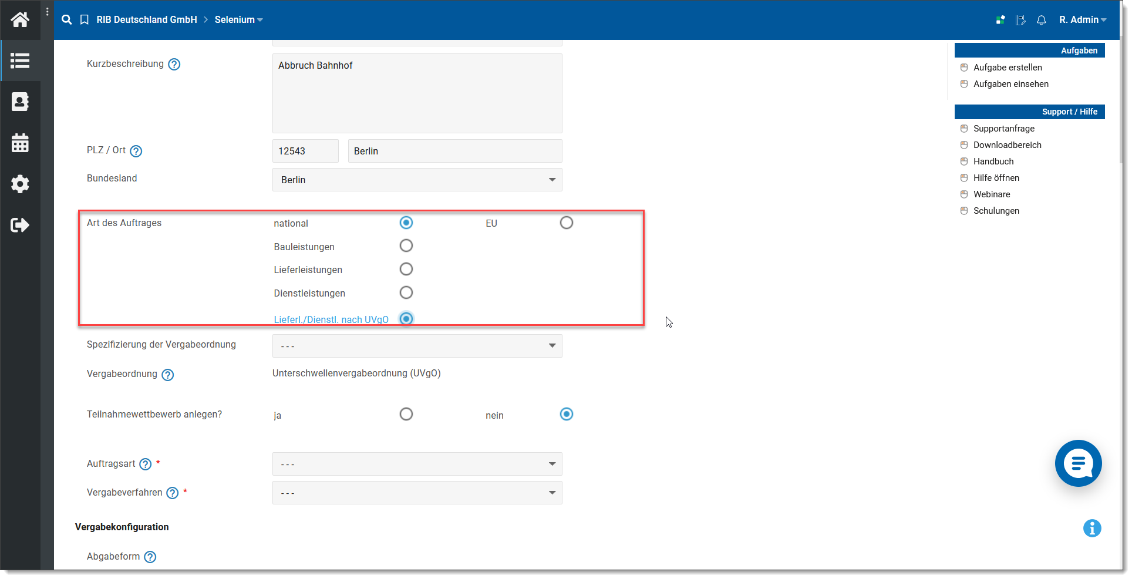1132x579 pixels.
Task: Click the bookmark icon in header
Action: pyautogui.click(x=85, y=20)
